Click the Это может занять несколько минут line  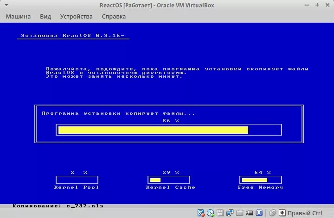(x=114, y=76)
